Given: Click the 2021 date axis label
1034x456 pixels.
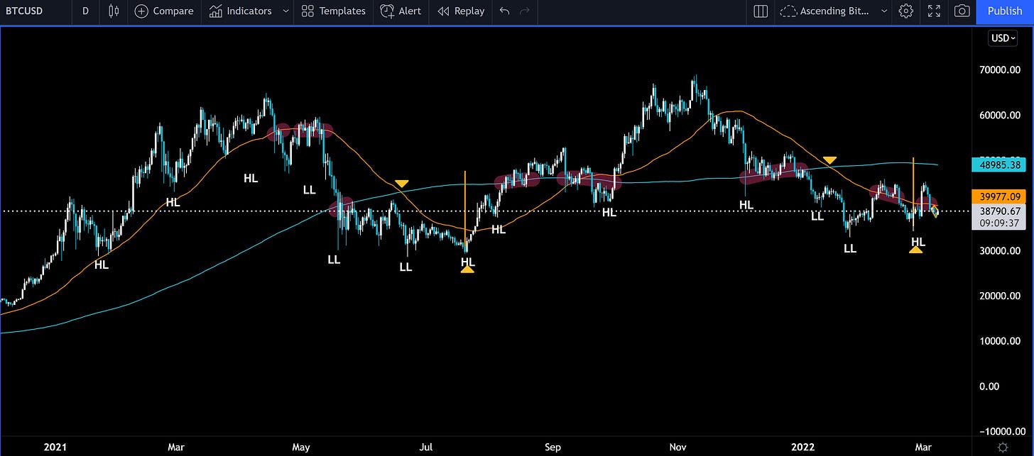Looking at the screenshot, I should tap(55, 447).
